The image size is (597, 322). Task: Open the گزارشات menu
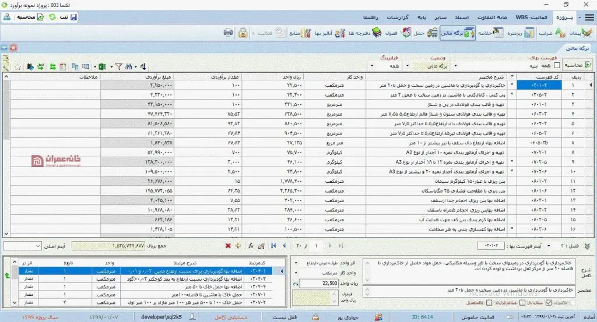(x=397, y=17)
